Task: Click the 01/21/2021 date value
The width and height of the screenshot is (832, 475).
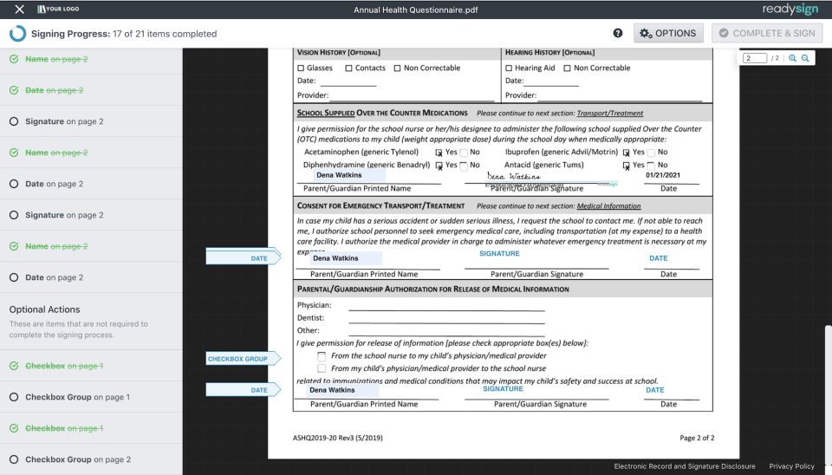Action: 663,175
